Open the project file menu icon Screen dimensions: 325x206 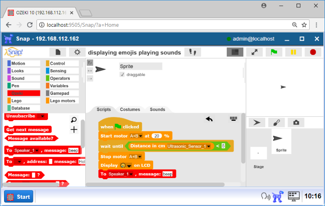click(x=58, y=52)
